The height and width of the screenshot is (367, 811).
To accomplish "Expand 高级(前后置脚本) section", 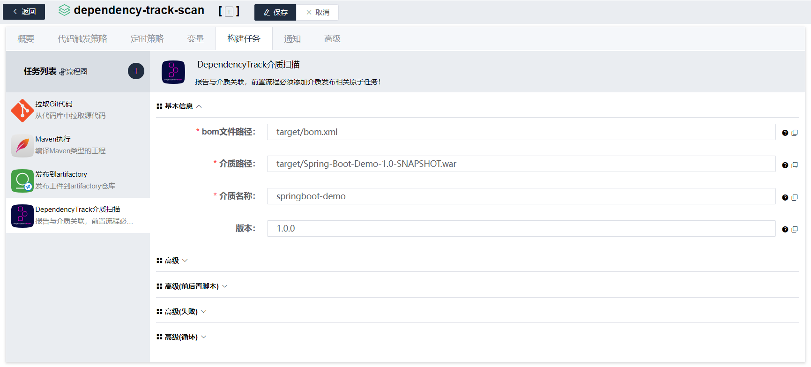I will [192, 286].
